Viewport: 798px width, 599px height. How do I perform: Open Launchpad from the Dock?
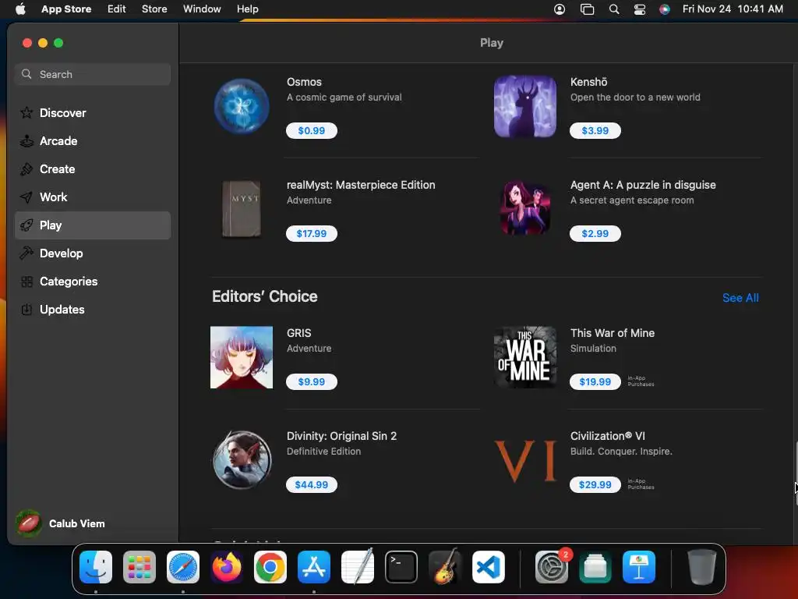(x=139, y=567)
